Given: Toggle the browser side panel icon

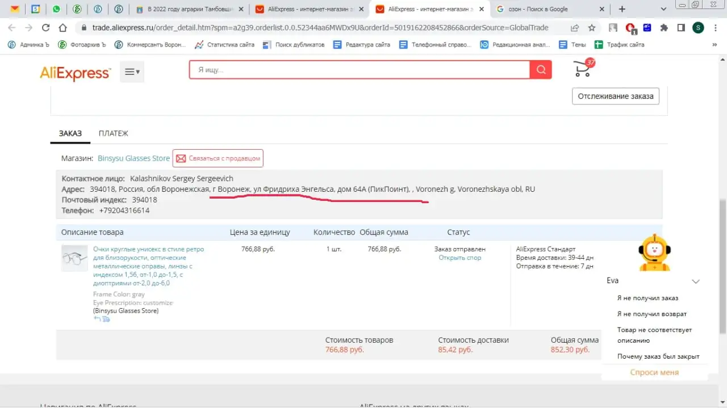Looking at the screenshot, I should tap(681, 28).
